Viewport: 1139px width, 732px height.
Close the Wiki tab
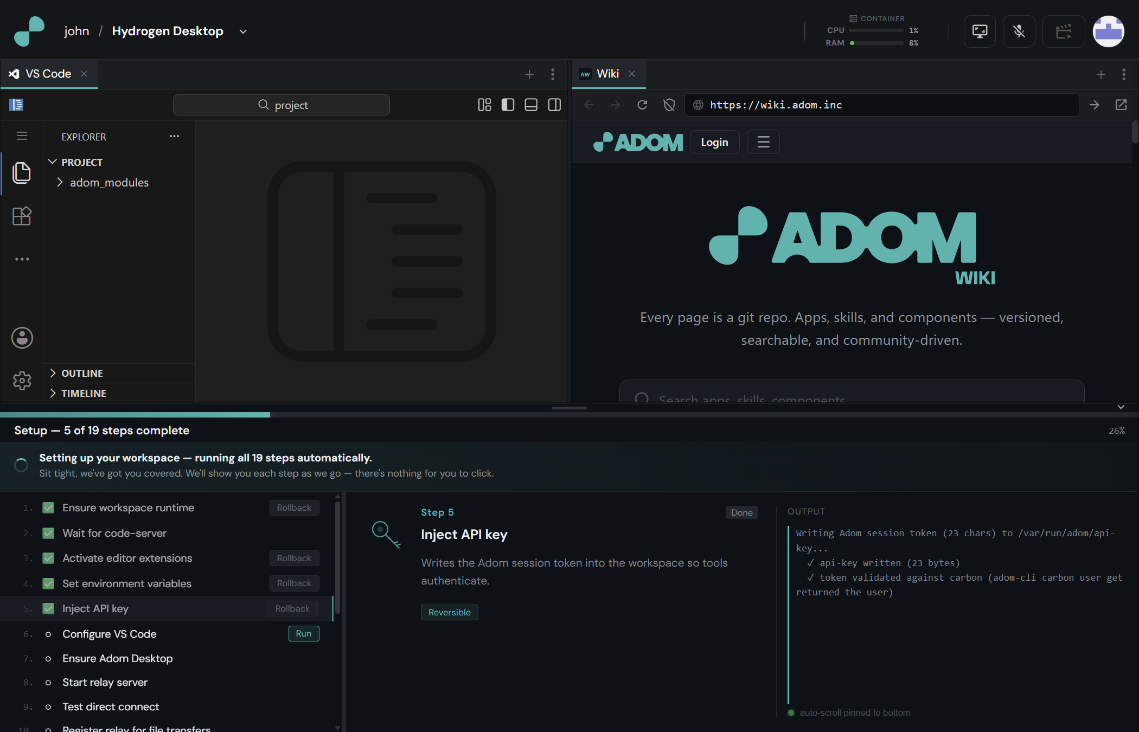pyautogui.click(x=632, y=74)
